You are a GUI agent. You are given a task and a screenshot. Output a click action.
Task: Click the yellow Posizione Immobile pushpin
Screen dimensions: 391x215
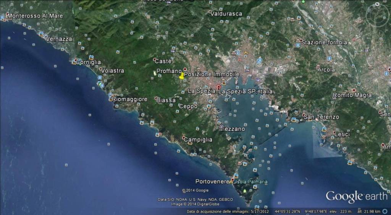(x=182, y=75)
